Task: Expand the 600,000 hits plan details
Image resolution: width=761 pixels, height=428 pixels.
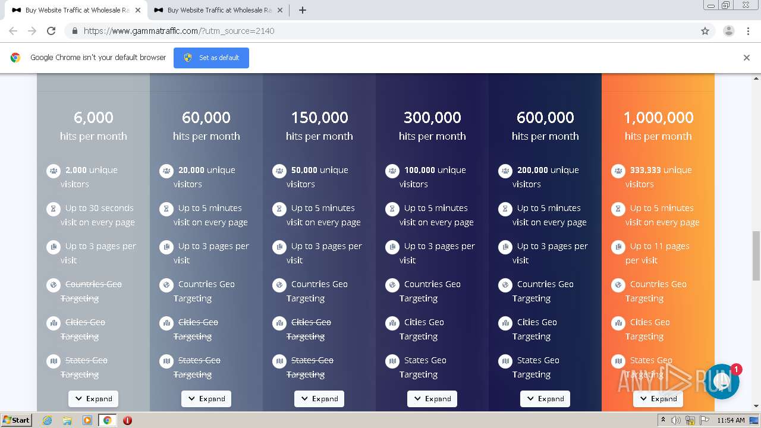Action: [x=545, y=399]
